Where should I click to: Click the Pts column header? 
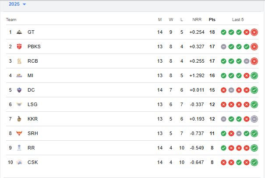212,20
